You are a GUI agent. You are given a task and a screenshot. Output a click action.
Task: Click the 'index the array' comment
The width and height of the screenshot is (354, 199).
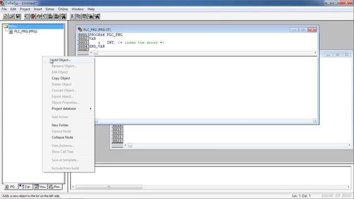(141, 43)
